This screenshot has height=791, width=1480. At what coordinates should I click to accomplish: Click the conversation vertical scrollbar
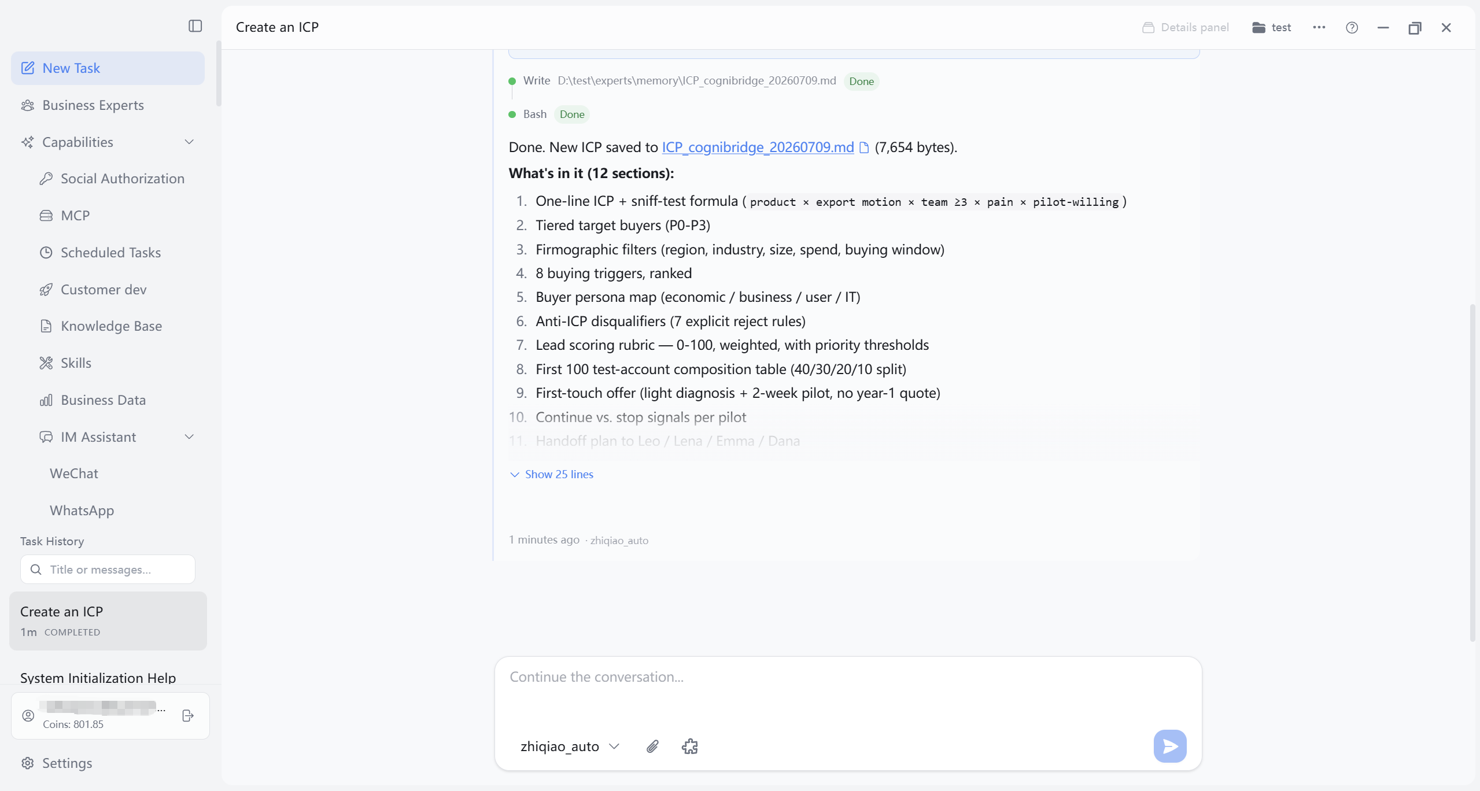point(1472,472)
